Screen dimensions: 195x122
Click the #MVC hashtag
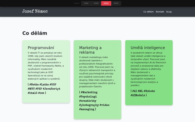click(31, 89)
